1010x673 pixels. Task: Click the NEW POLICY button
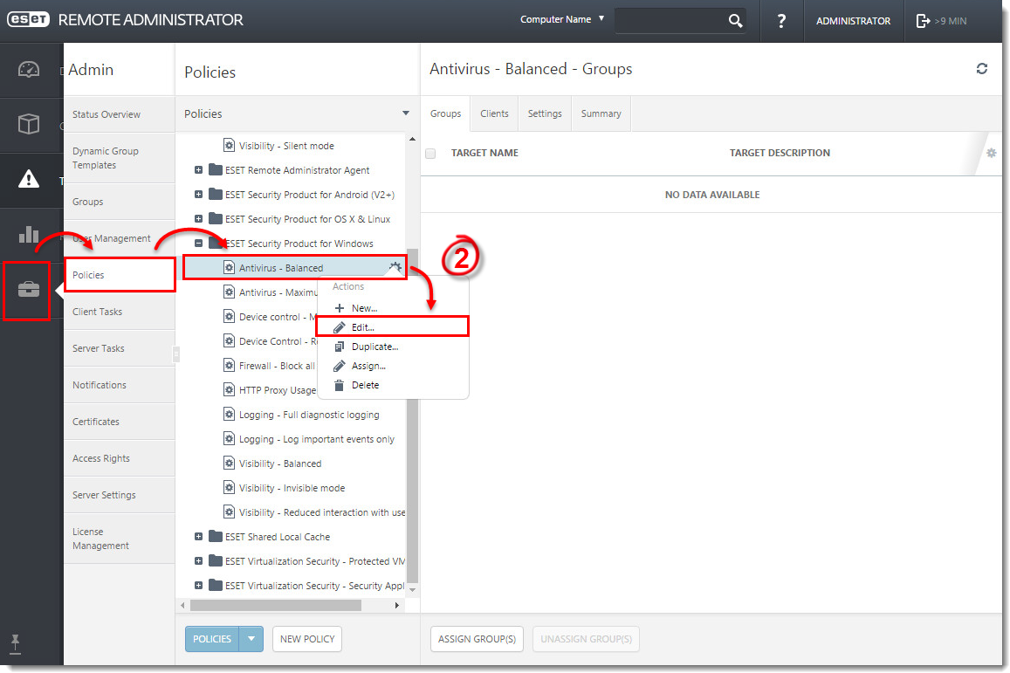pyautogui.click(x=307, y=639)
